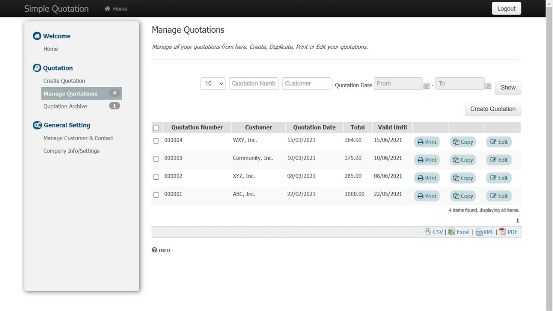Open Quotation Archive in the sidebar
This screenshot has height=311, width=553.
(65, 106)
